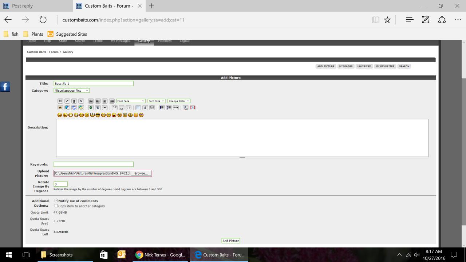Insert horizontal rule with the toolbar icon

(x=176, y=108)
